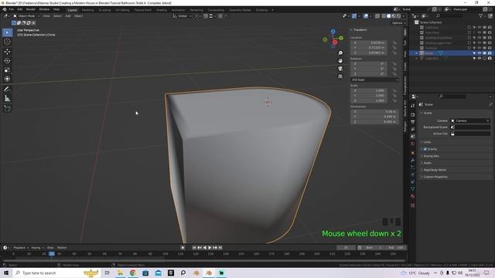The height and width of the screenshot is (278, 495).
Task: Open Material properties tab icon
Action: (x=412, y=196)
